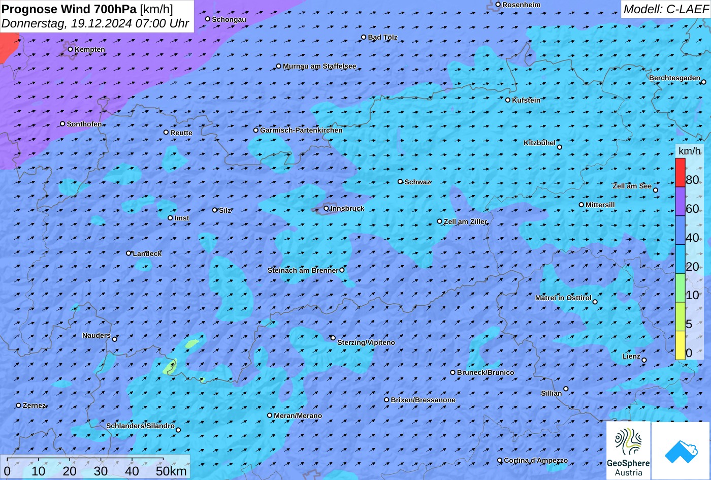711x480 pixels.
Task: Click the Zell am See marker
Action: pyautogui.click(x=656, y=190)
